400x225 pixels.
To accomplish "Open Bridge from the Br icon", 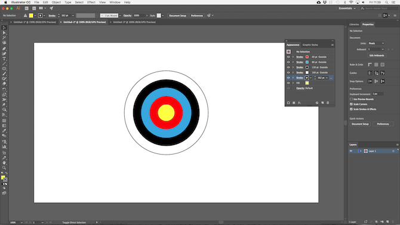I will click(26, 8).
